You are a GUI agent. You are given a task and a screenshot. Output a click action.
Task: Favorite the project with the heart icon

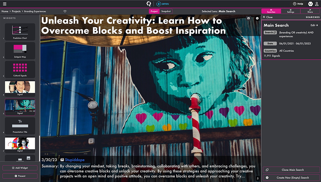[x=65, y=11]
